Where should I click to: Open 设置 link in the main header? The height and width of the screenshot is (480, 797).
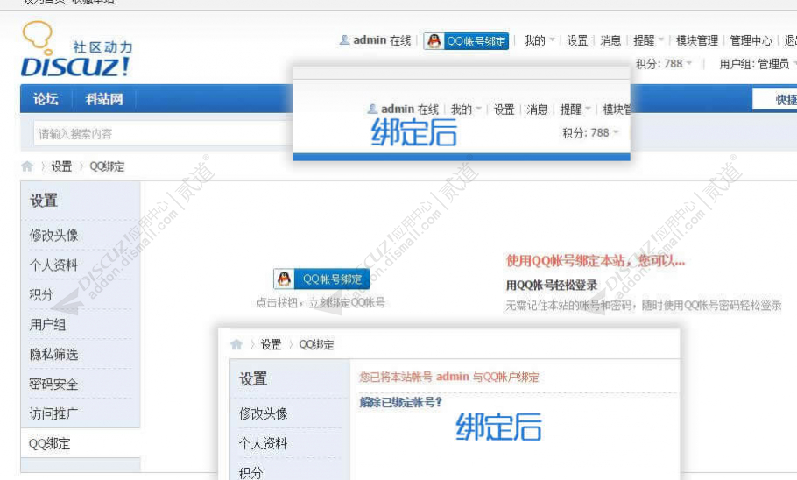click(577, 40)
